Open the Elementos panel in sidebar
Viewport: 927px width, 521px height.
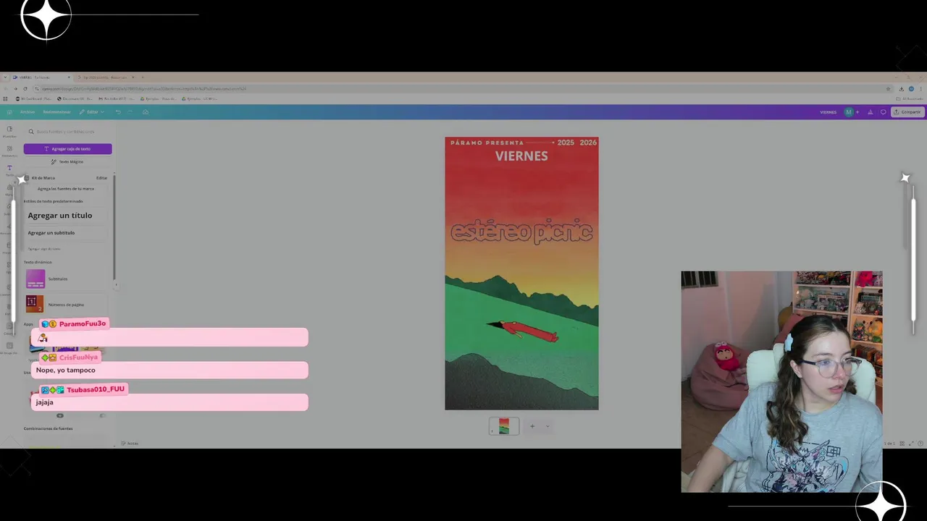[x=9, y=151]
